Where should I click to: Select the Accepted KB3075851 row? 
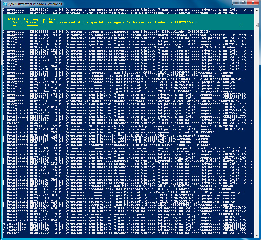tap(124, 41)
